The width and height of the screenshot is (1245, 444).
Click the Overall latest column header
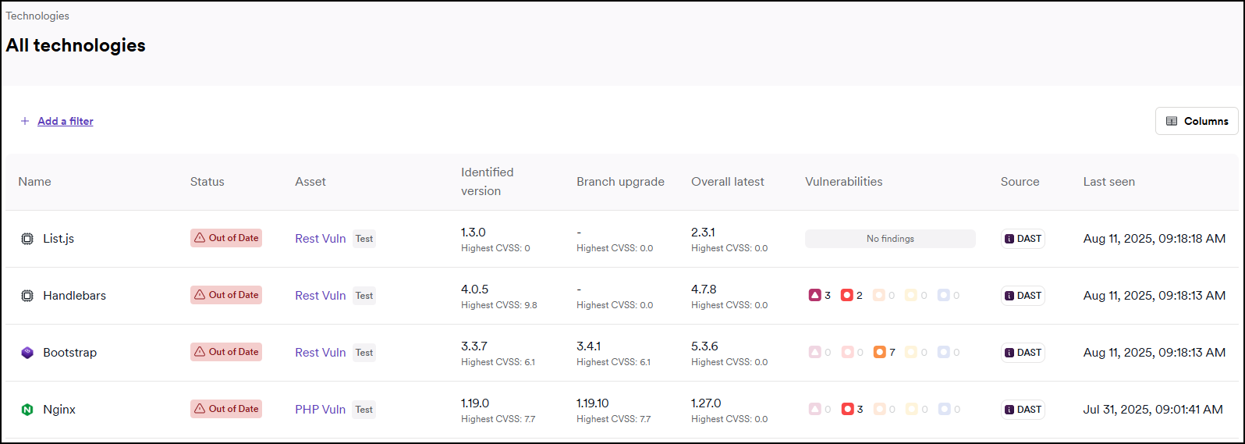point(728,182)
